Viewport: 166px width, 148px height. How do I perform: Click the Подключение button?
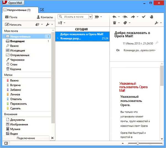(26, 138)
